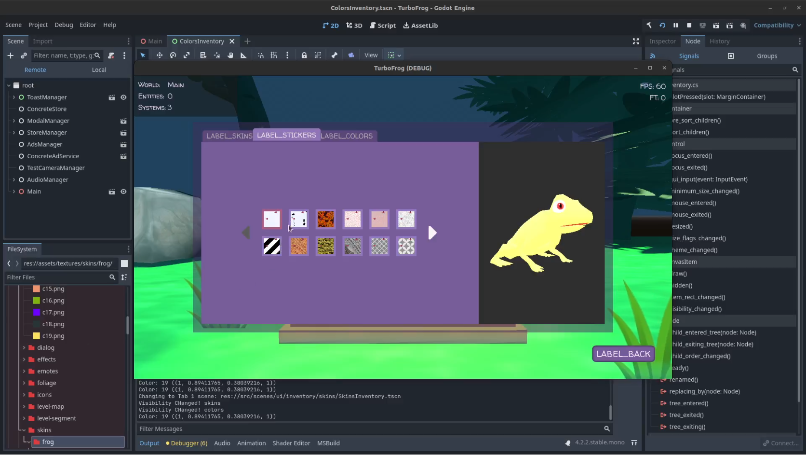Open Movie Maker mode icon

point(743,25)
